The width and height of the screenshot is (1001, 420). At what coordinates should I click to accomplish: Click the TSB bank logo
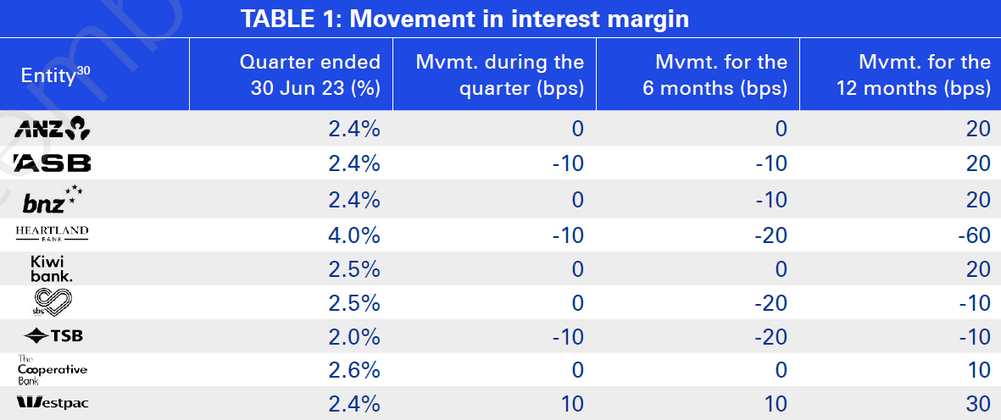(53, 336)
